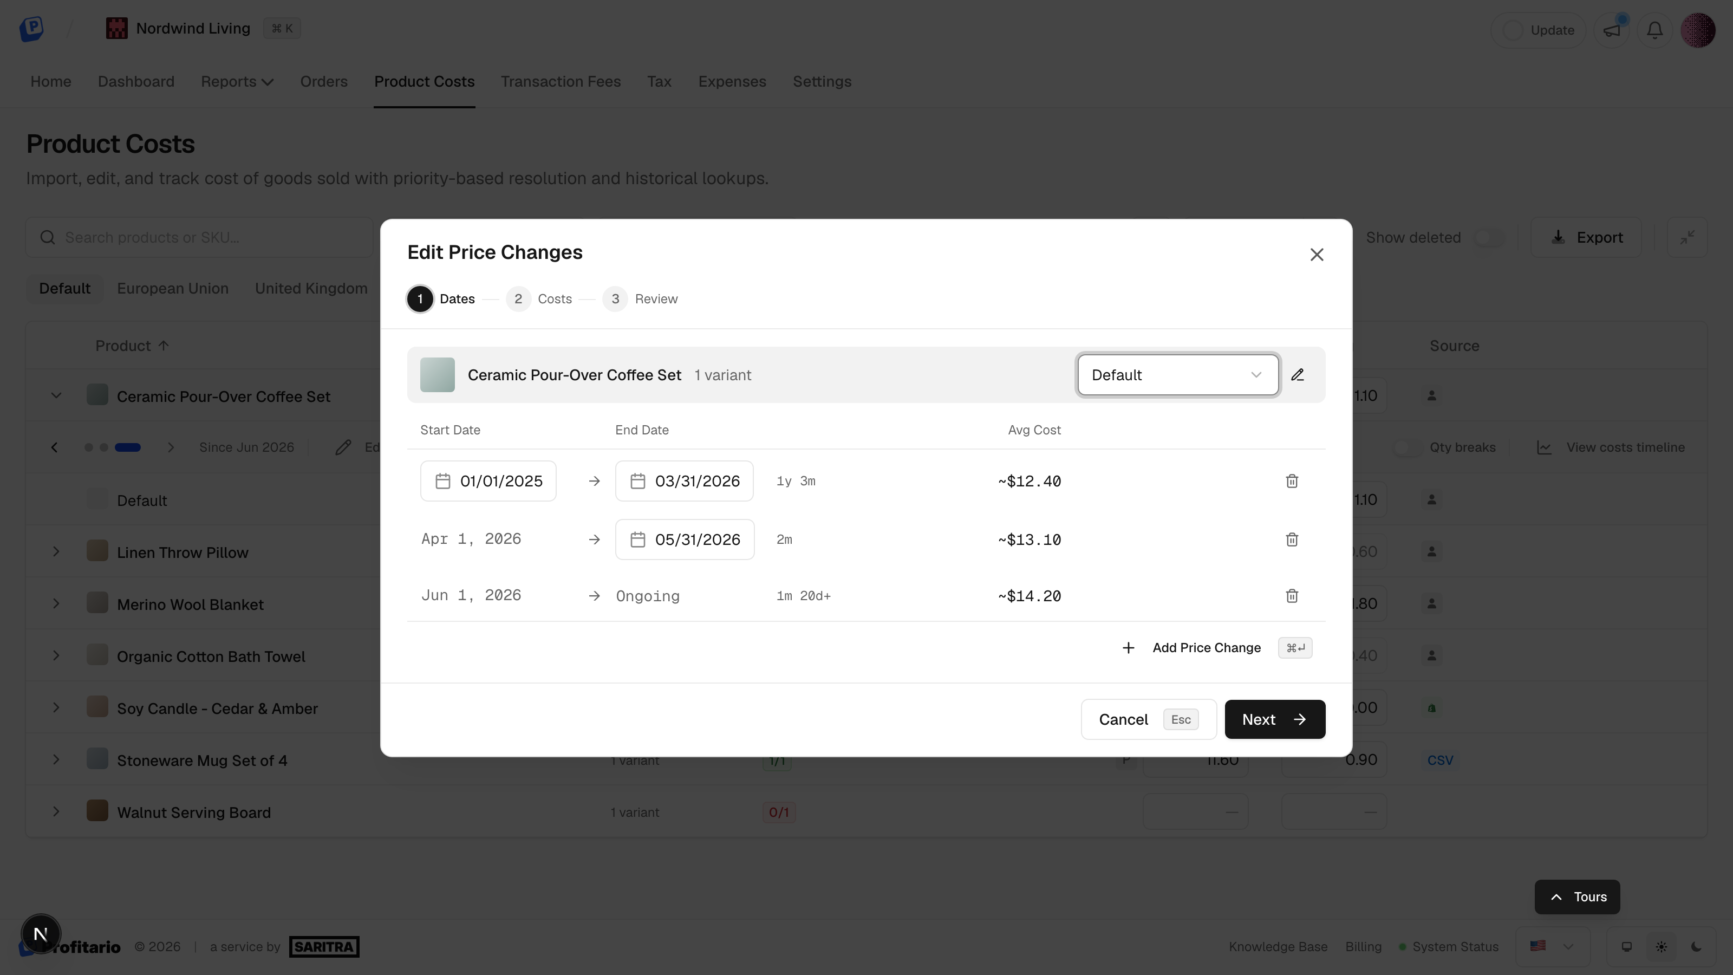The width and height of the screenshot is (1733, 975).
Task: Go to the Review step
Action: click(x=641, y=299)
